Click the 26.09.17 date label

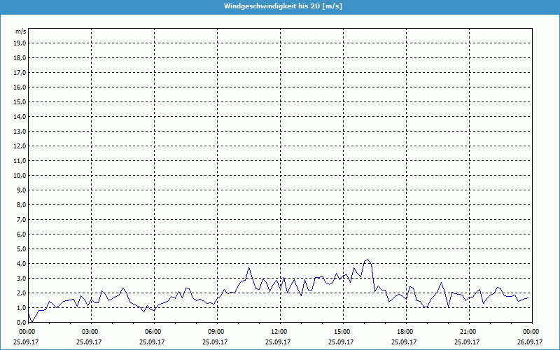click(531, 342)
